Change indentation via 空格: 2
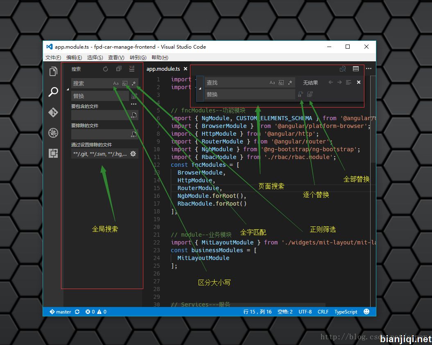This screenshot has height=345, width=432. click(x=285, y=312)
